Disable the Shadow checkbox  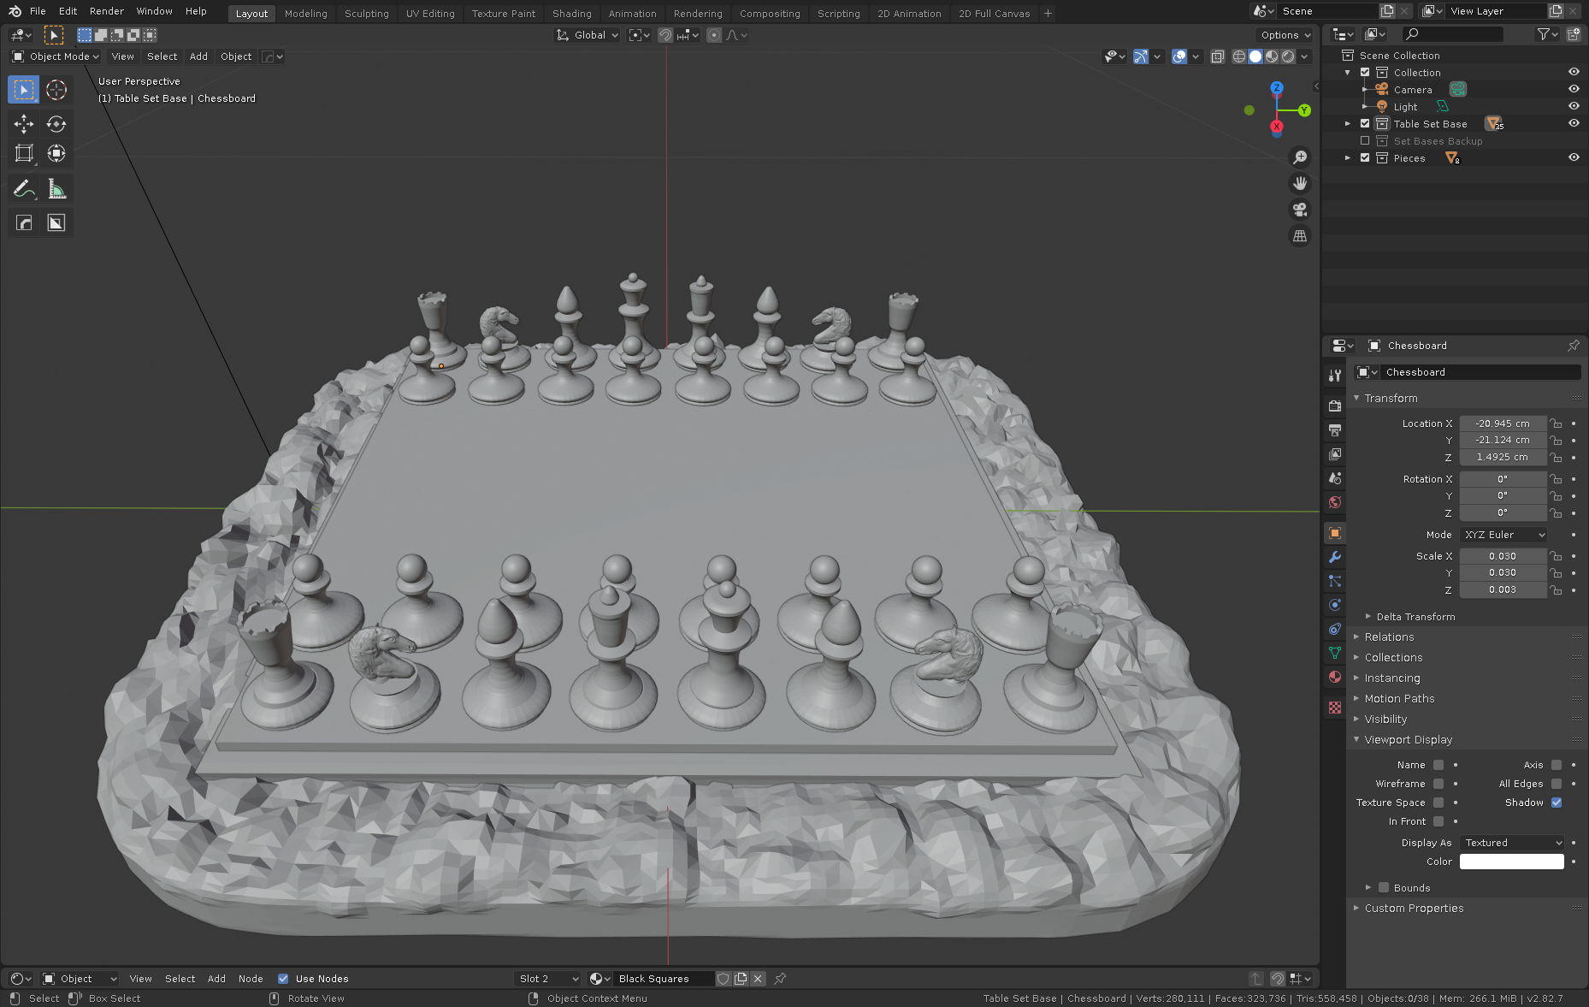(x=1557, y=803)
